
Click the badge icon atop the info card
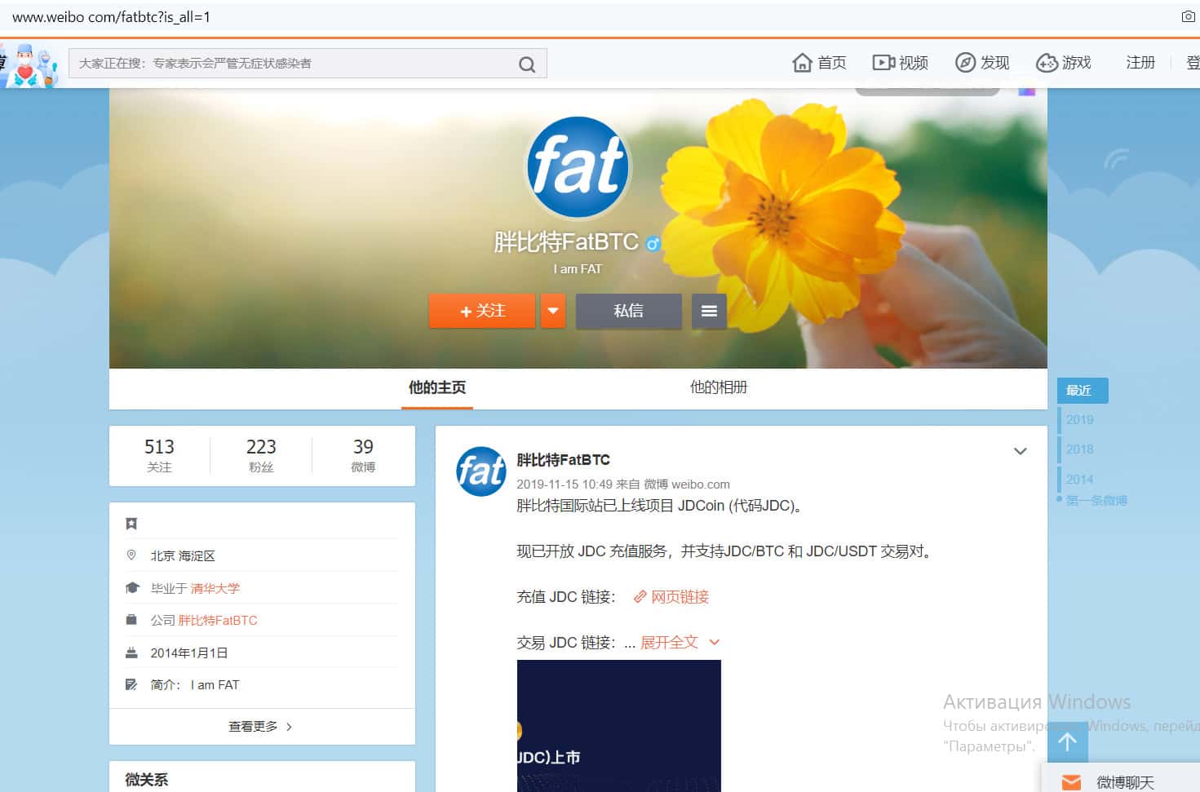[x=131, y=524]
